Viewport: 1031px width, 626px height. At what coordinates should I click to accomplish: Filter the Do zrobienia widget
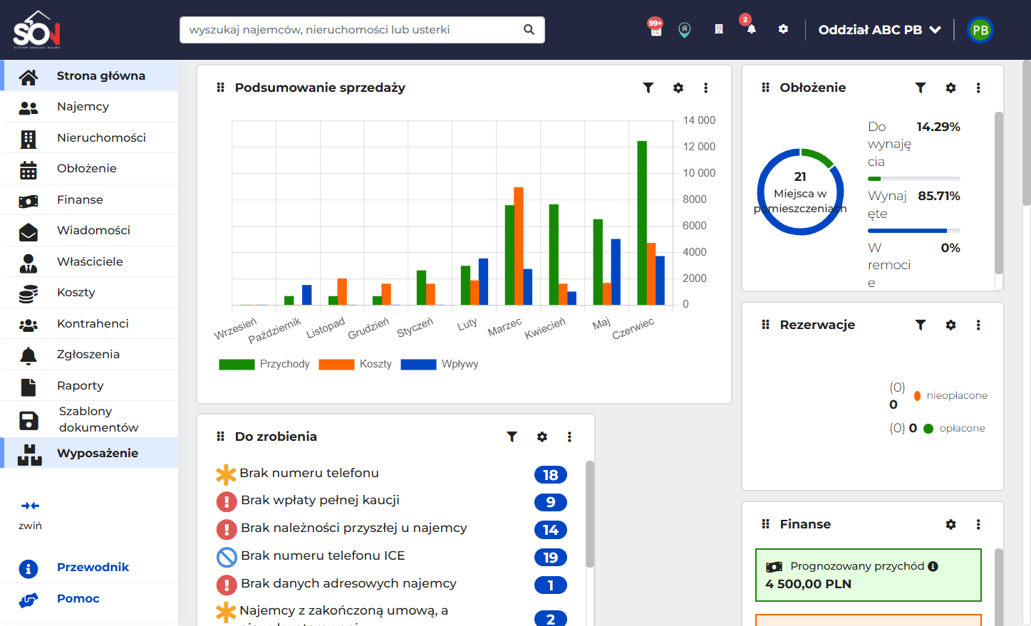512,437
